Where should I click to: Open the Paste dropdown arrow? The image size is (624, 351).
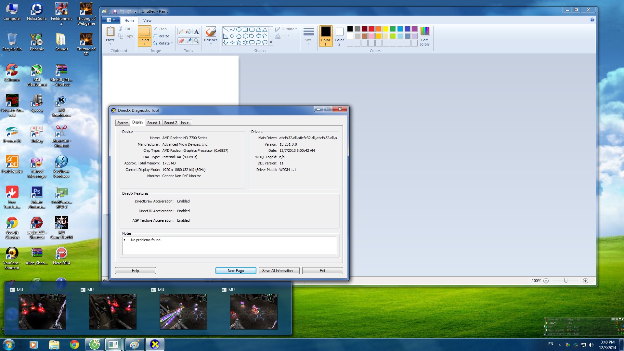(x=110, y=44)
